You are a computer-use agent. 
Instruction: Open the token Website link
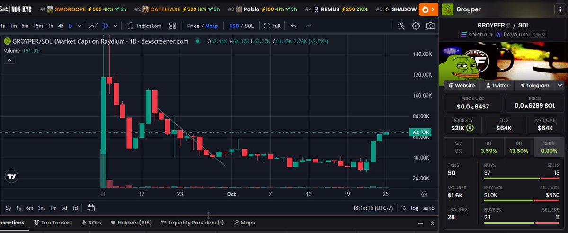click(x=461, y=86)
